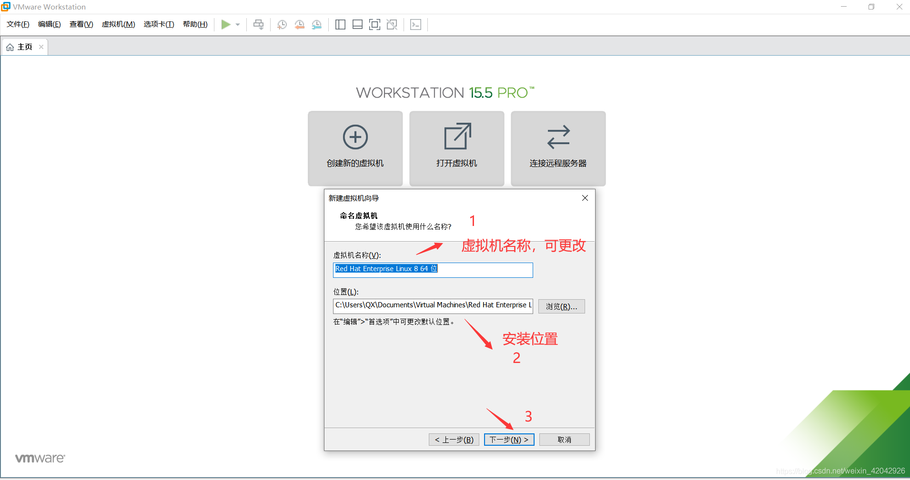Viewport: 910px width, 480px height.
Task: Minimize the VMware Workstation window
Action: coord(844,7)
